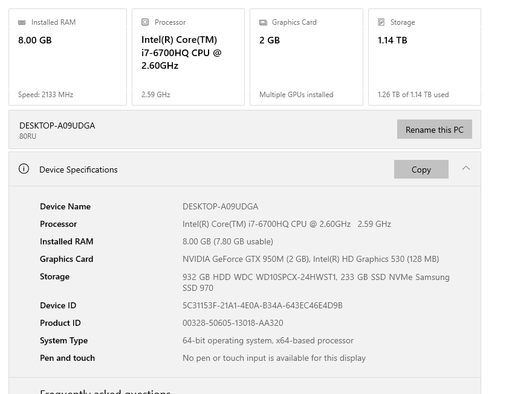Click the Installed RAM row label in specifications

(x=66, y=241)
